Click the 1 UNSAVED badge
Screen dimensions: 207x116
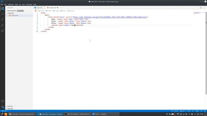[x=20, y=11]
